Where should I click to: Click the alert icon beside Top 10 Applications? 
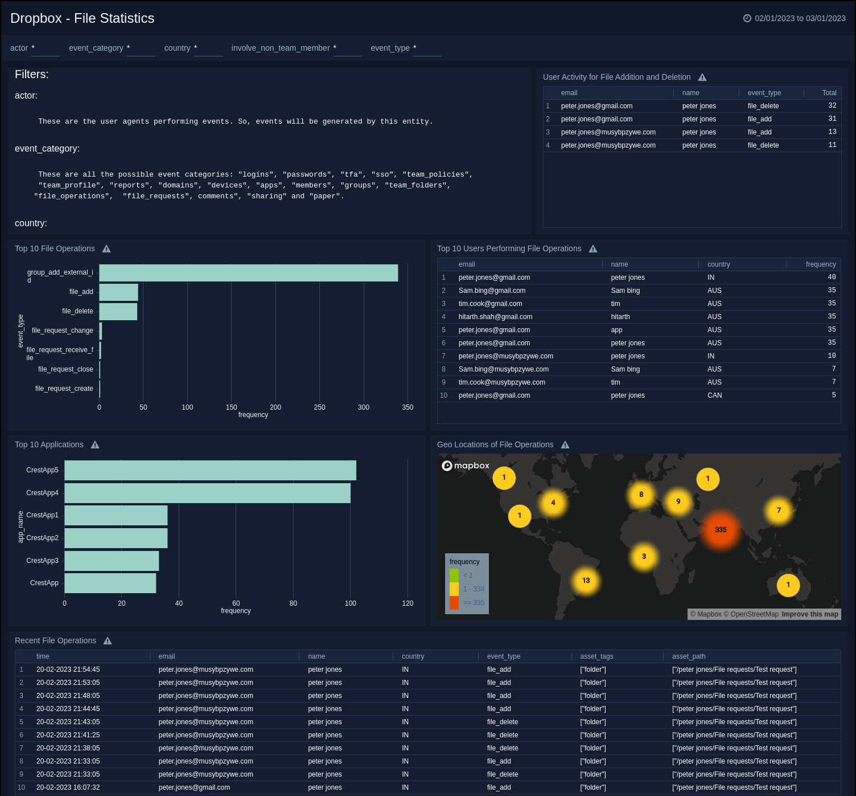tap(95, 444)
